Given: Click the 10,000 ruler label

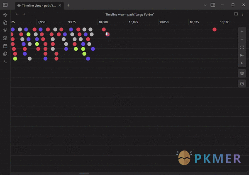Looking at the screenshot, I should coord(103,22).
